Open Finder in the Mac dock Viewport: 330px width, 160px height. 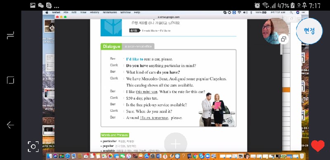tap(49, 156)
